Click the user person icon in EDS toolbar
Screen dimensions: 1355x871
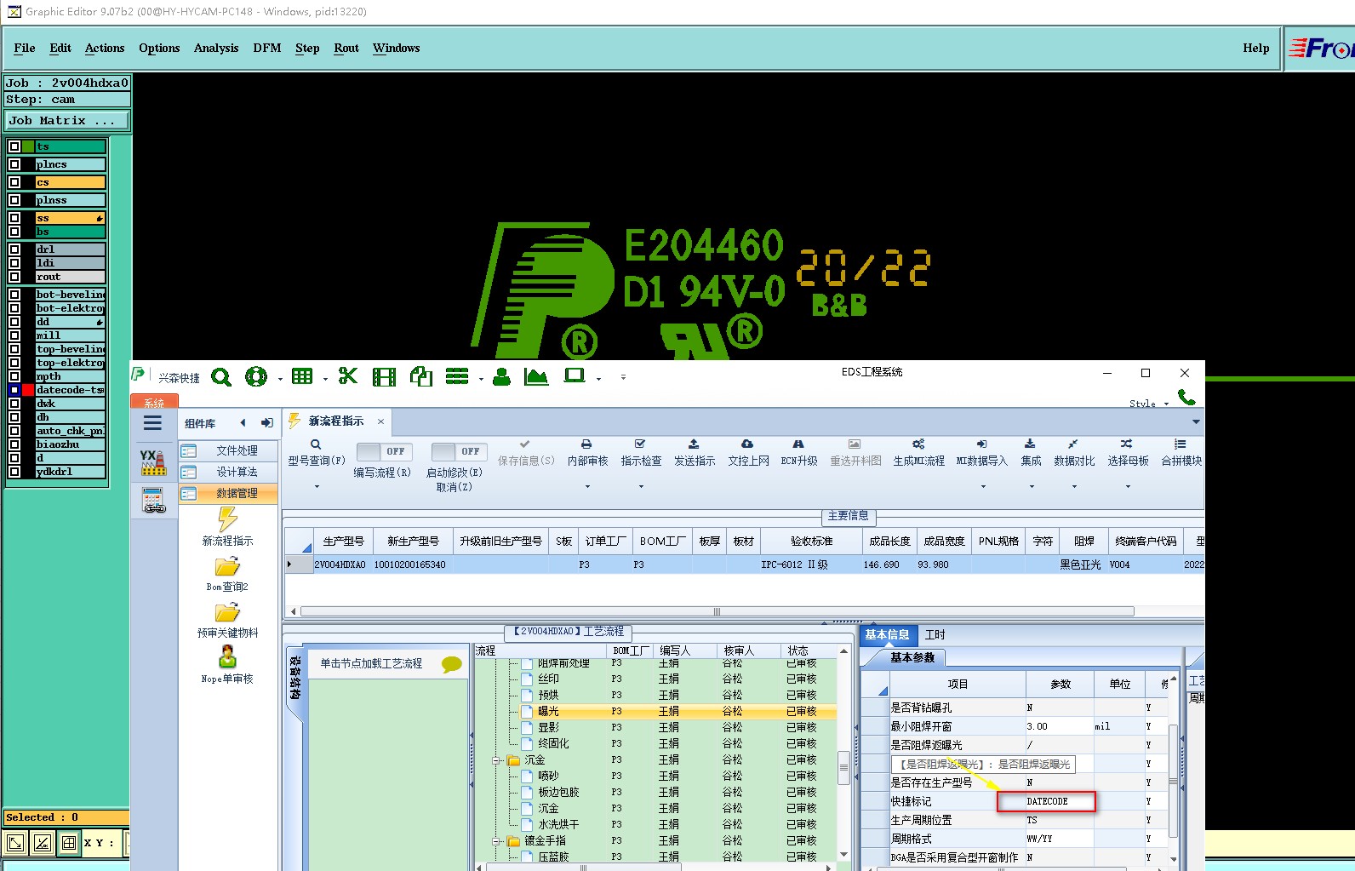[502, 376]
